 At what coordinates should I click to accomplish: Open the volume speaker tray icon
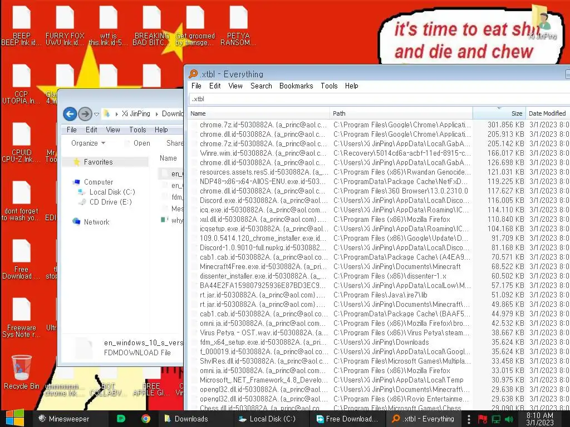pos(509,419)
